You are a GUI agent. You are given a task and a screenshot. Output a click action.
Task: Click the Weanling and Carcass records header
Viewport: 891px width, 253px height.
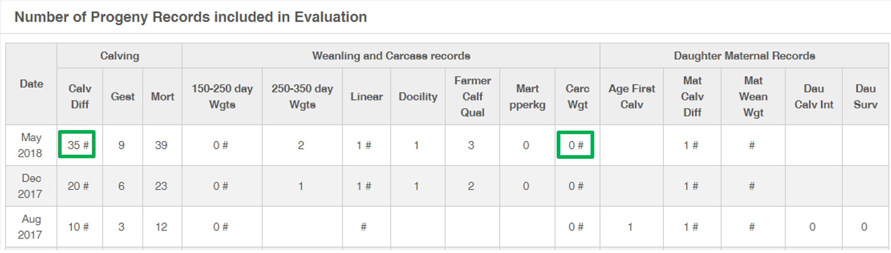(x=391, y=56)
